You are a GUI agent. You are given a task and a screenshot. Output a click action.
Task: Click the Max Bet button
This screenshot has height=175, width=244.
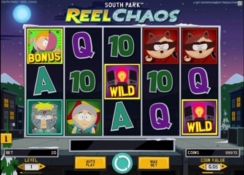coord(154,163)
